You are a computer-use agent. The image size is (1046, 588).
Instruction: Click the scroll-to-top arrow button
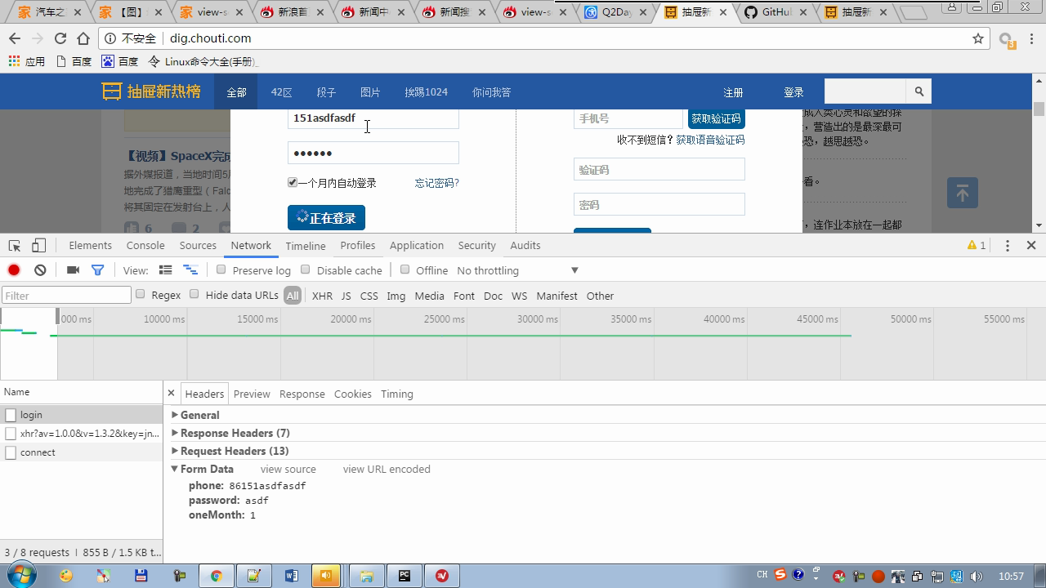962,193
